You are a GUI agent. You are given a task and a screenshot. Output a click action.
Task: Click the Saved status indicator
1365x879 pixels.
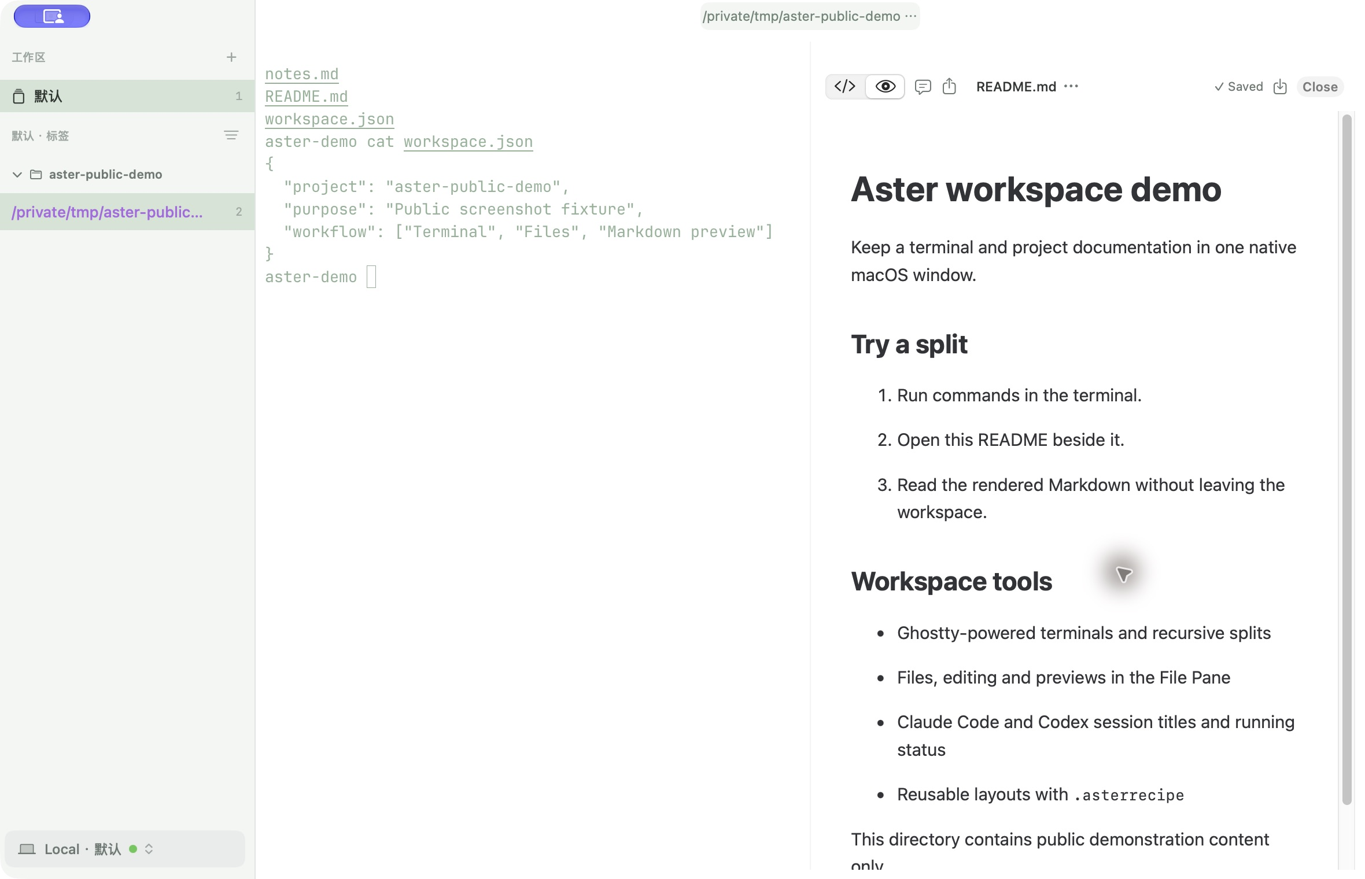pos(1238,87)
